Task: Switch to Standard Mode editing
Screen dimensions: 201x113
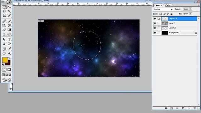Action: click(4, 70)
